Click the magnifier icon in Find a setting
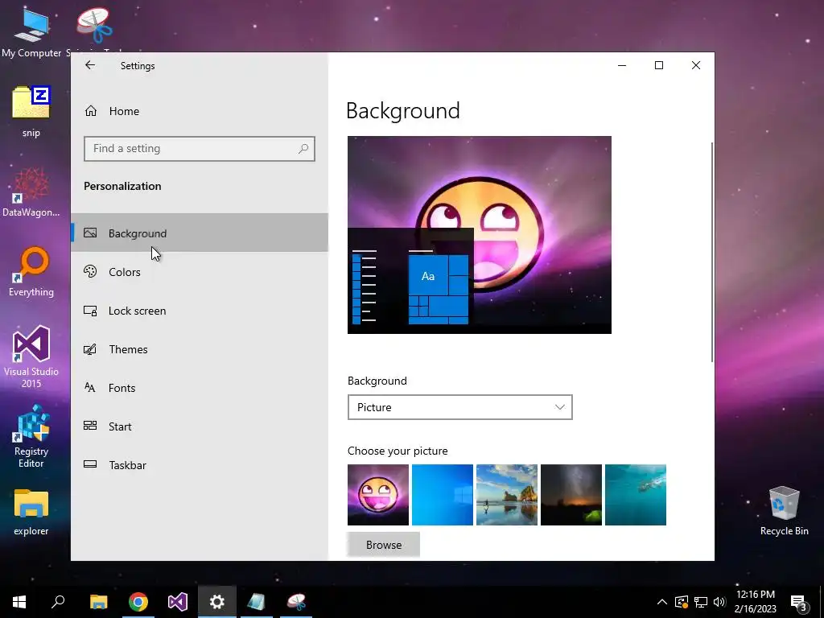 coord(303,149)
